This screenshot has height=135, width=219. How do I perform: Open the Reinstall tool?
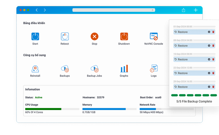[35, 68]
